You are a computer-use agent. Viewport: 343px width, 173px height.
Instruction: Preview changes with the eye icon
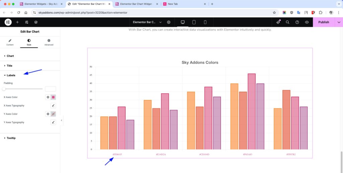307,22
